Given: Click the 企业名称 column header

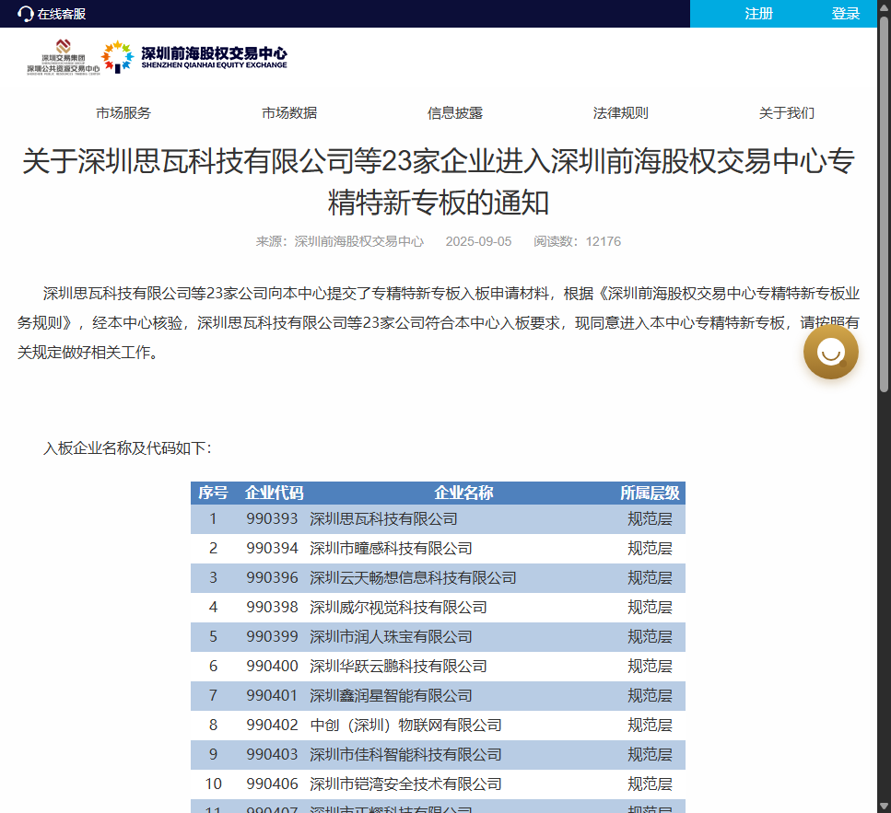Looking at the screenshot, I should click(463, 493).
